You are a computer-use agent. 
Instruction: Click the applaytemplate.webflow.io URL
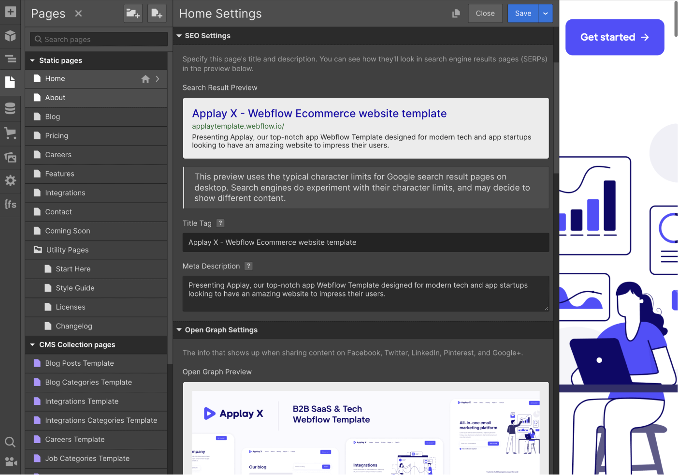tap(238, 126)
